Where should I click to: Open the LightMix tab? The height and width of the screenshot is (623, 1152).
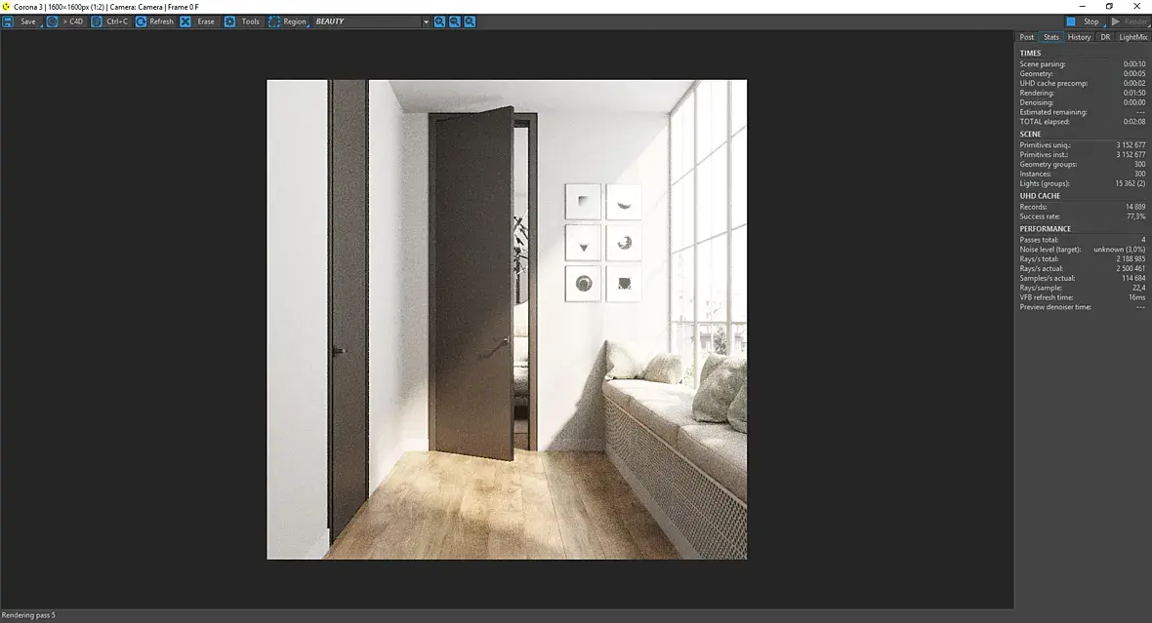pyautogui.click(x=1132, y=37)
